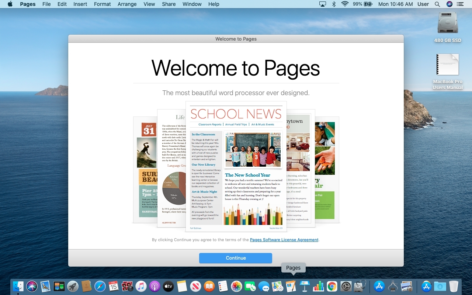The image size is (472, 295).
Task: Open the Arrange menu
Action: 127,4
